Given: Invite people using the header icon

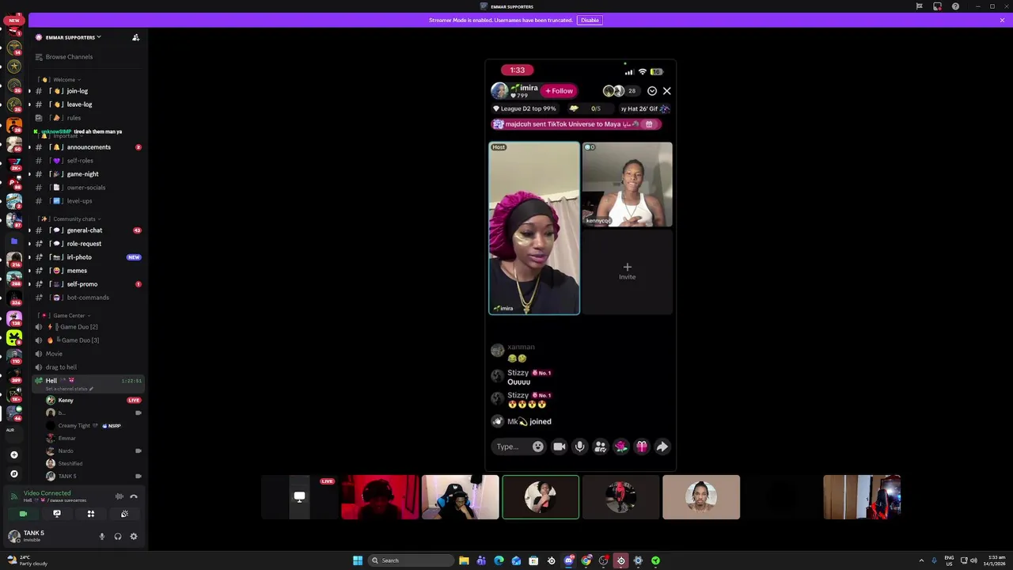Looking at the screenshot, I should click(x=135, y=37).
